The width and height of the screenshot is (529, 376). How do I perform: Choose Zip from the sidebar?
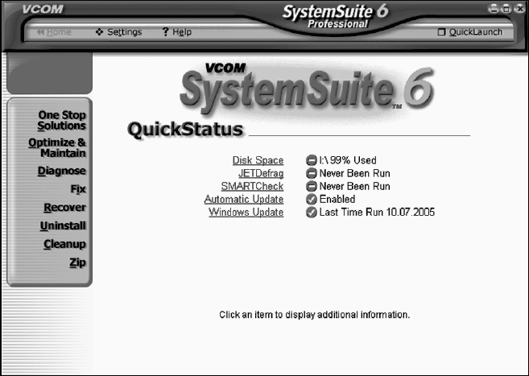(x=77, y=262)
